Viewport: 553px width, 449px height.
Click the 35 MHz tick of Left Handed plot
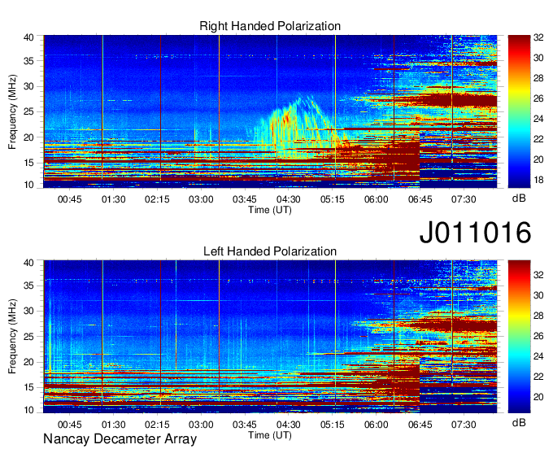[x=28, y=286]
